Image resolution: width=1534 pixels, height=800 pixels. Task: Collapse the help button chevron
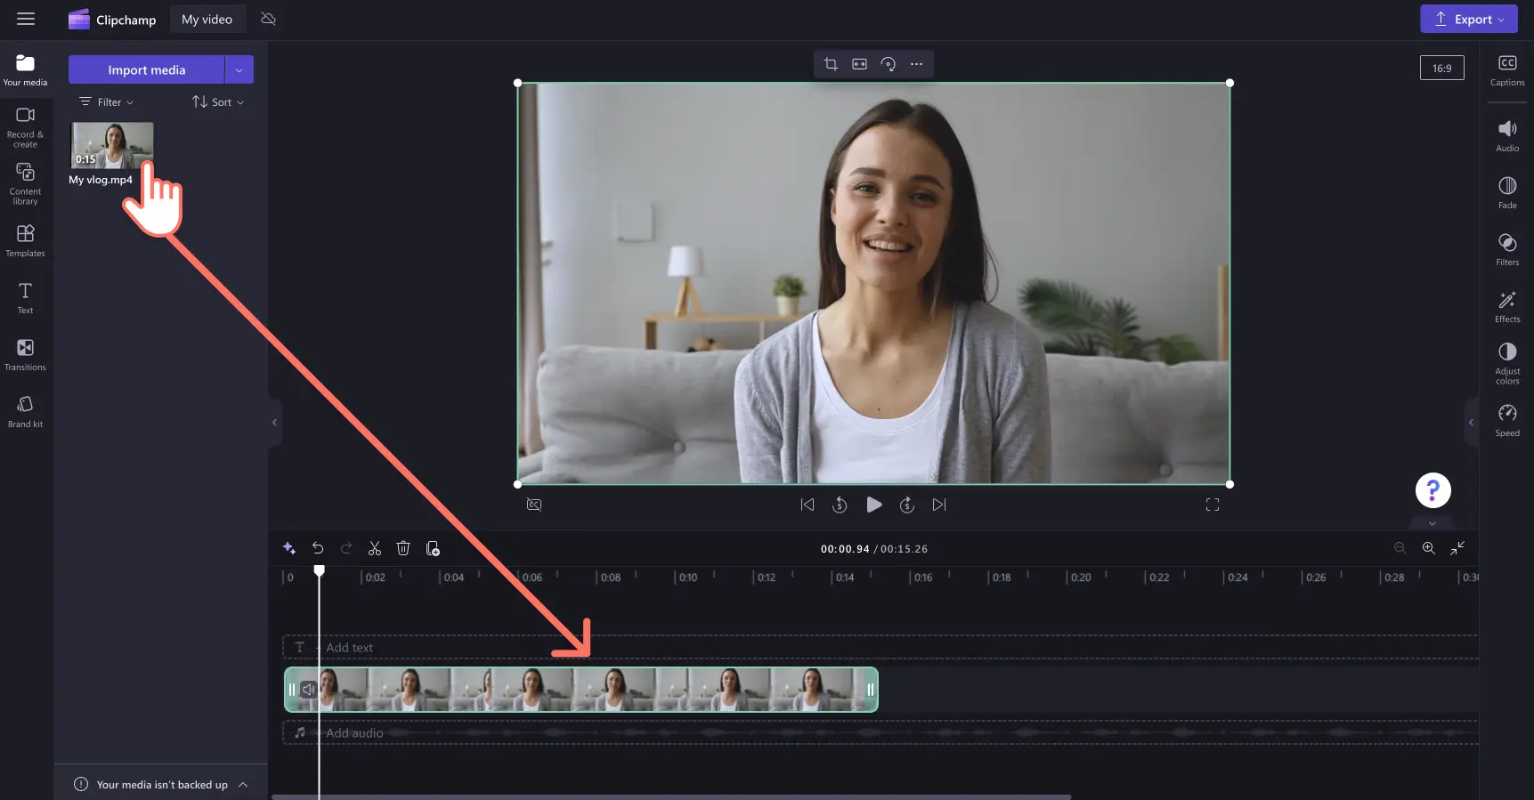pos(1433,523)
